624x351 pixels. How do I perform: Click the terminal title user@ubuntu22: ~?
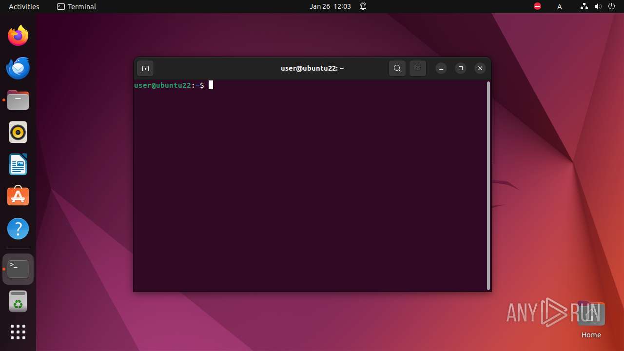coord(312,68)
